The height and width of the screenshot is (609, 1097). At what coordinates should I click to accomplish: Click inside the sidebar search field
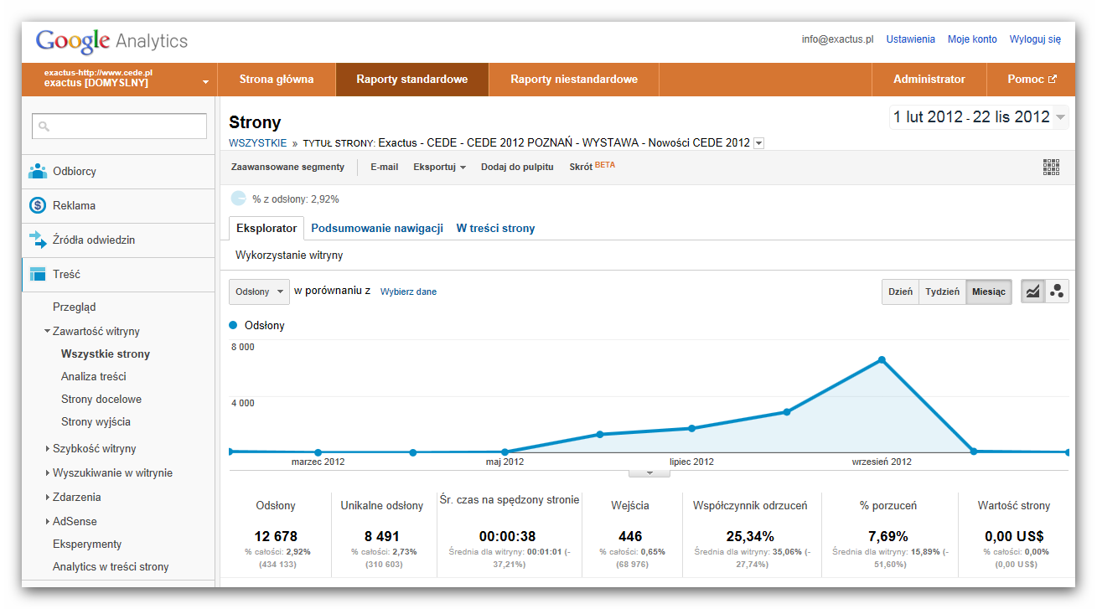click(x=119, y=126)
